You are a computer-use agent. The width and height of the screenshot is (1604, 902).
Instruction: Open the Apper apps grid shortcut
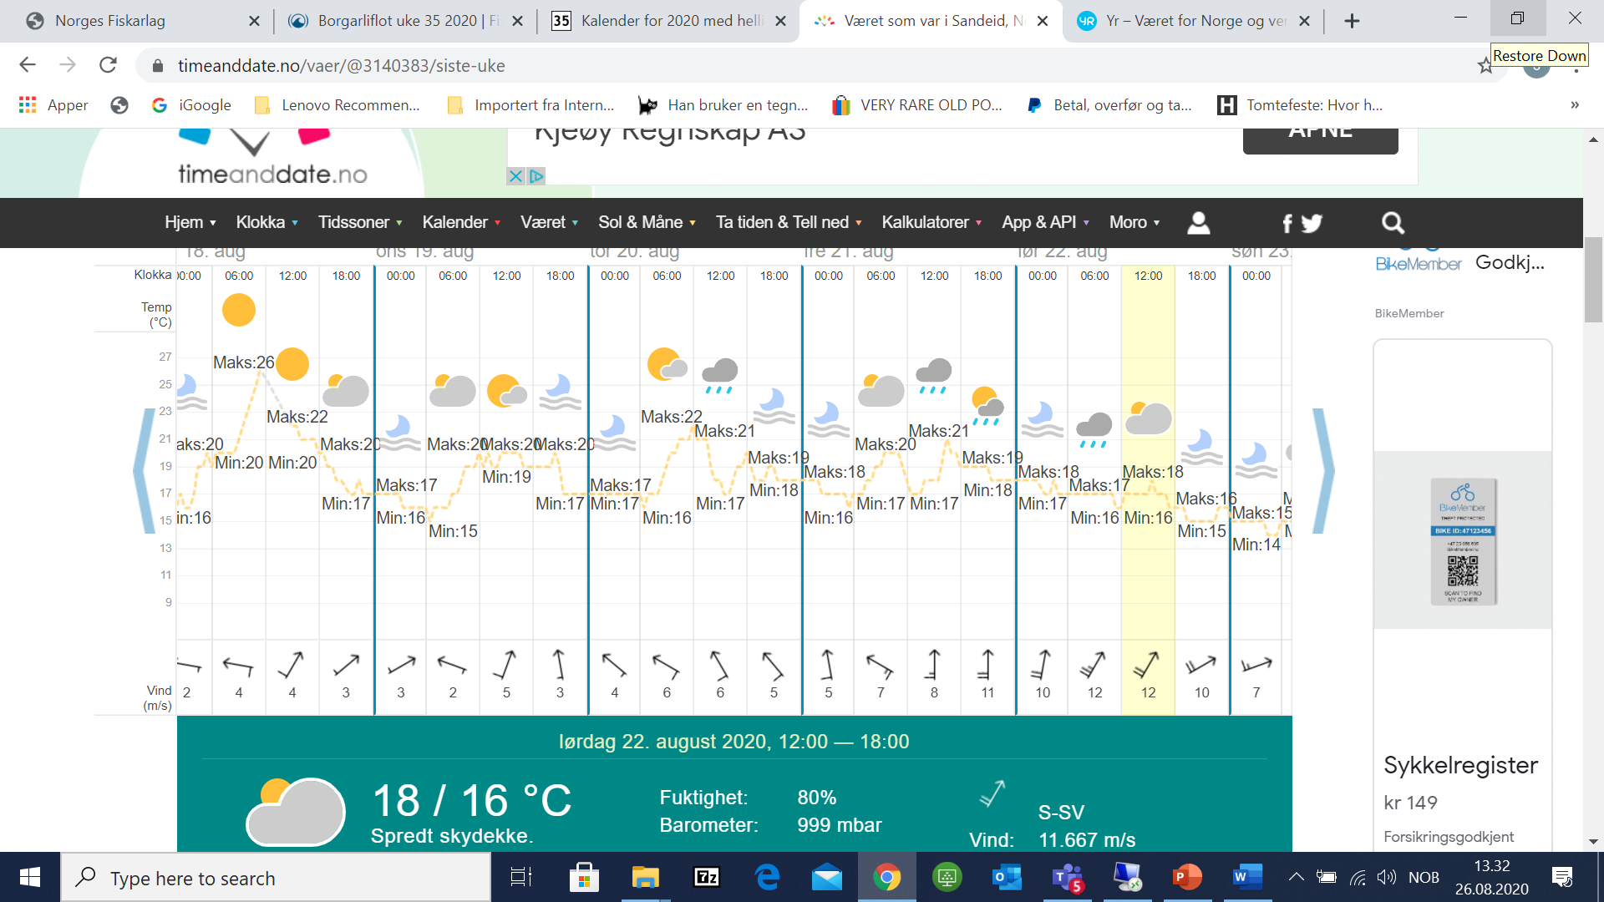point(53,105)
